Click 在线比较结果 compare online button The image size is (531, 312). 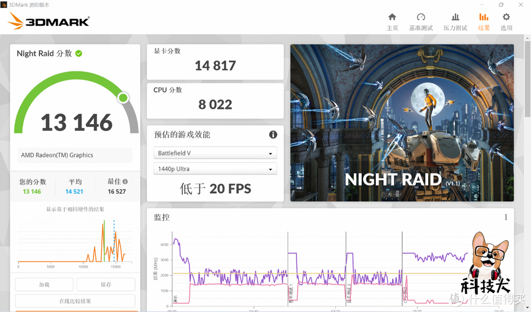click(x=75, y=301)
